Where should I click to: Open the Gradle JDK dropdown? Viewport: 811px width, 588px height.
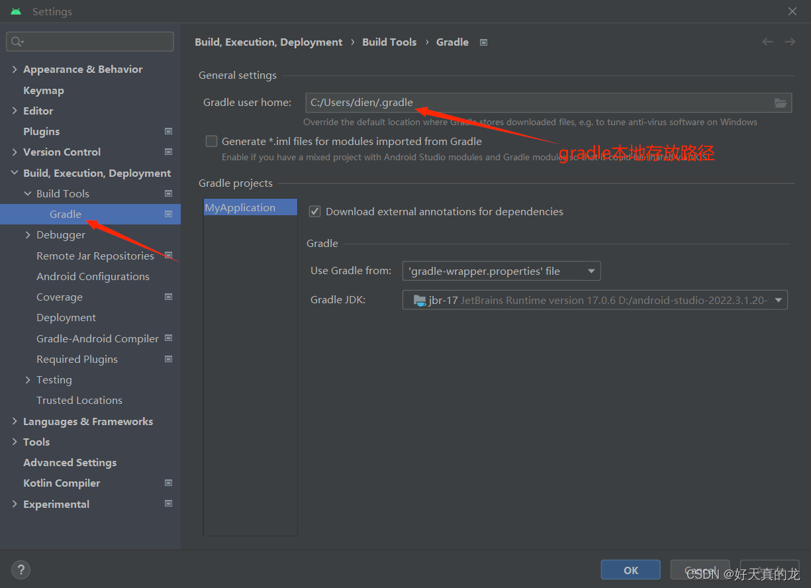coord(595,300)
